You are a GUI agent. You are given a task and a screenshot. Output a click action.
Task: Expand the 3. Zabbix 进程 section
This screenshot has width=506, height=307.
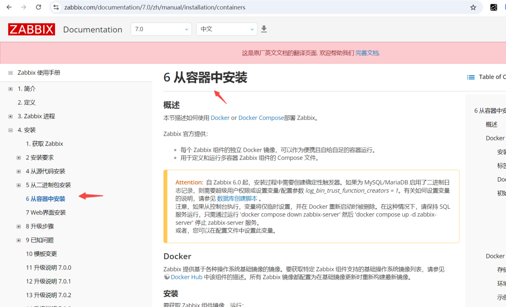(x=10, y=116)
